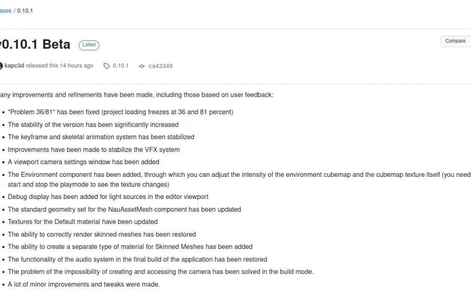Click the Environment component bullet text
The image size is (471, 294).
click(x=239, y=179)
